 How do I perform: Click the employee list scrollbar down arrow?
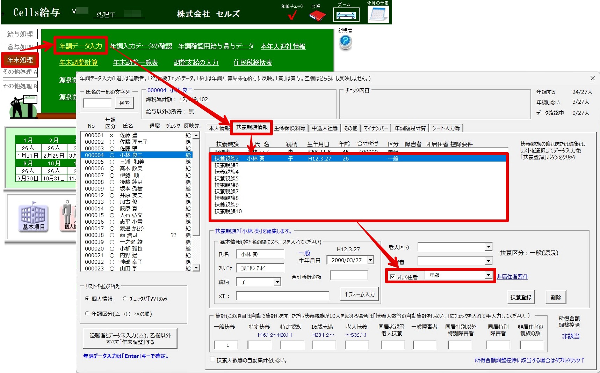[x=196, y=268]
